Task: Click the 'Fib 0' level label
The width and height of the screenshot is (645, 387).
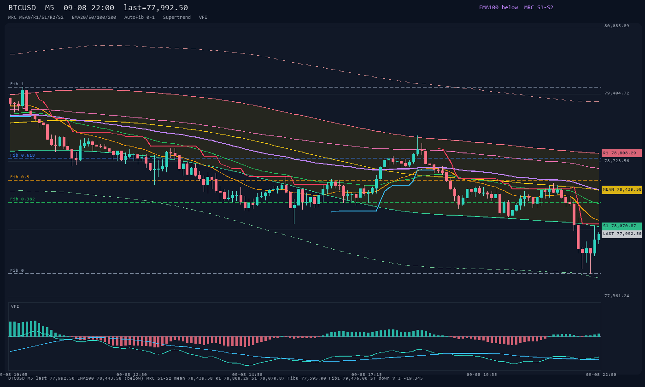Action: tap(17, 270)
